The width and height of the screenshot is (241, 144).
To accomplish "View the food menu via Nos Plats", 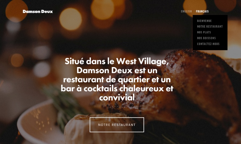I will point(204,32).
